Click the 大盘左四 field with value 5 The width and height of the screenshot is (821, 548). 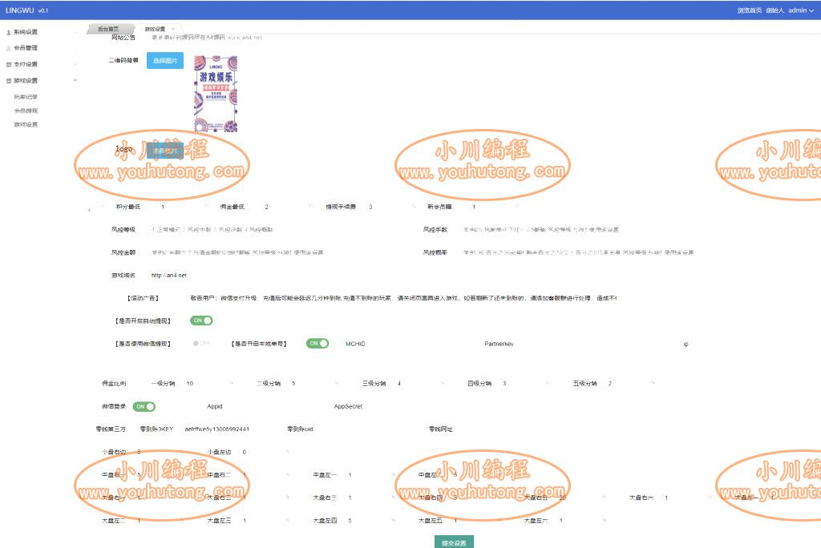point(370,521)
